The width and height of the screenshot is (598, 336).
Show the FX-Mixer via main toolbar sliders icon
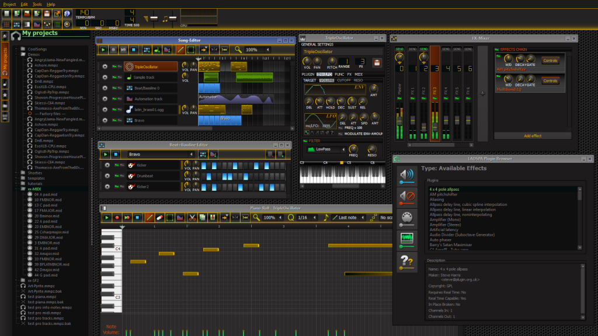[47, 24]
